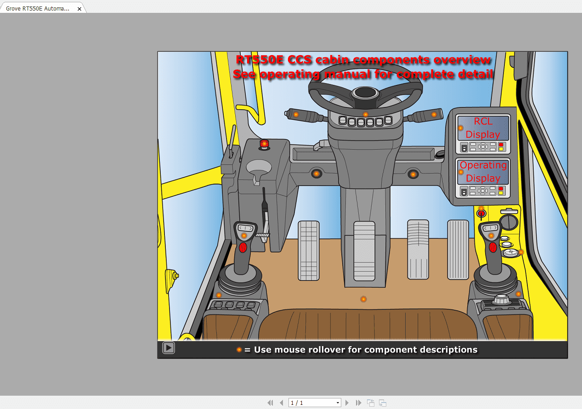Go to the next page
This screenshot has height=409, width=582.
[x=347, y=403]
